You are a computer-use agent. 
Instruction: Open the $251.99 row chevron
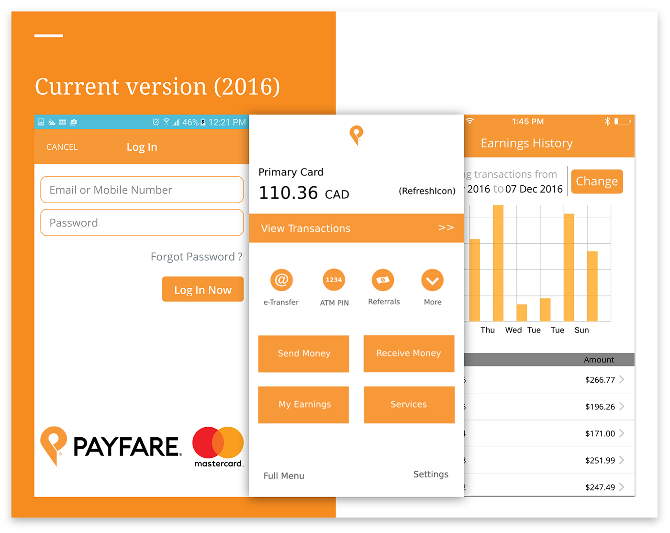click(x=622, y=460)
